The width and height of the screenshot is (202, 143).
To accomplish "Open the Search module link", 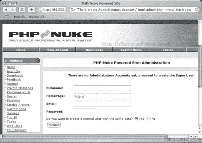I will pos(12,96).
